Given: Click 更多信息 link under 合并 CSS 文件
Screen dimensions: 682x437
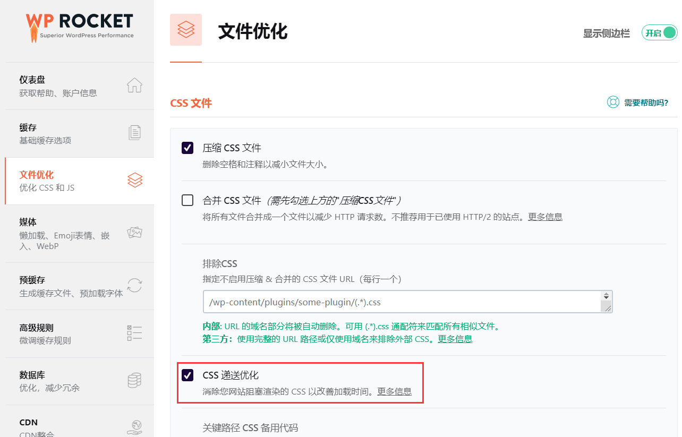Looking at the screenshot, I should (545, 217).
